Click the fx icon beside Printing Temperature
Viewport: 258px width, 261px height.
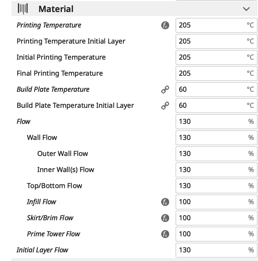(x=165, y=25)
